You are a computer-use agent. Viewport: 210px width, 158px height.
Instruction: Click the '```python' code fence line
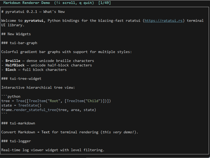point(11,97)
